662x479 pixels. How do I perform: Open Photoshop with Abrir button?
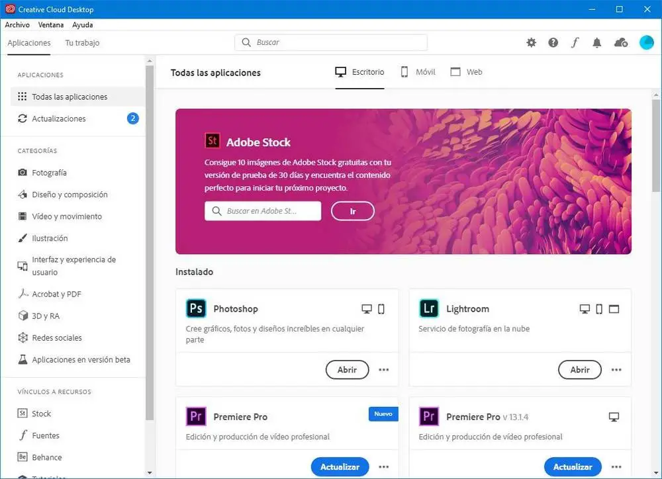[347, 370]
